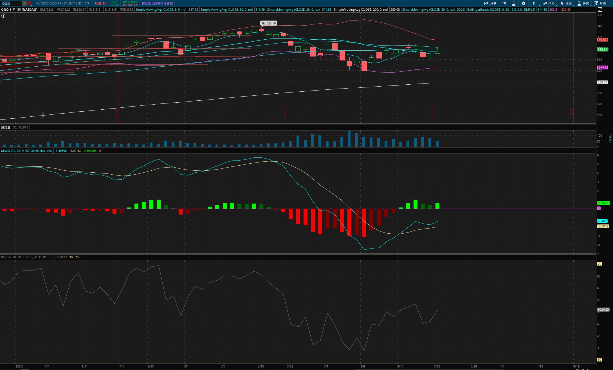Image resolution: width=613 pixels, height=370 pixels.
Task: Click SimpleMovingAvg (CLOSE, 5, 0, no) label
Action: pos(161,10)
